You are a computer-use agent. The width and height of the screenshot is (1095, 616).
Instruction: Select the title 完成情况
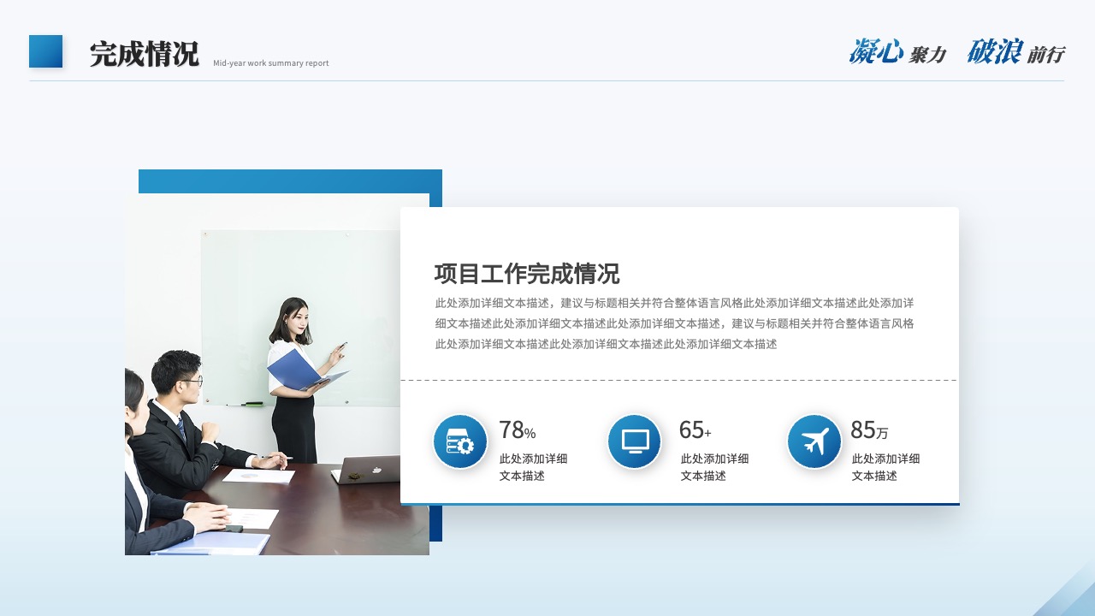144,54
